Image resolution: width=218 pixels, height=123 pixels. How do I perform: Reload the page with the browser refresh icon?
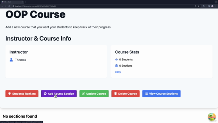(x=9, y=6)
